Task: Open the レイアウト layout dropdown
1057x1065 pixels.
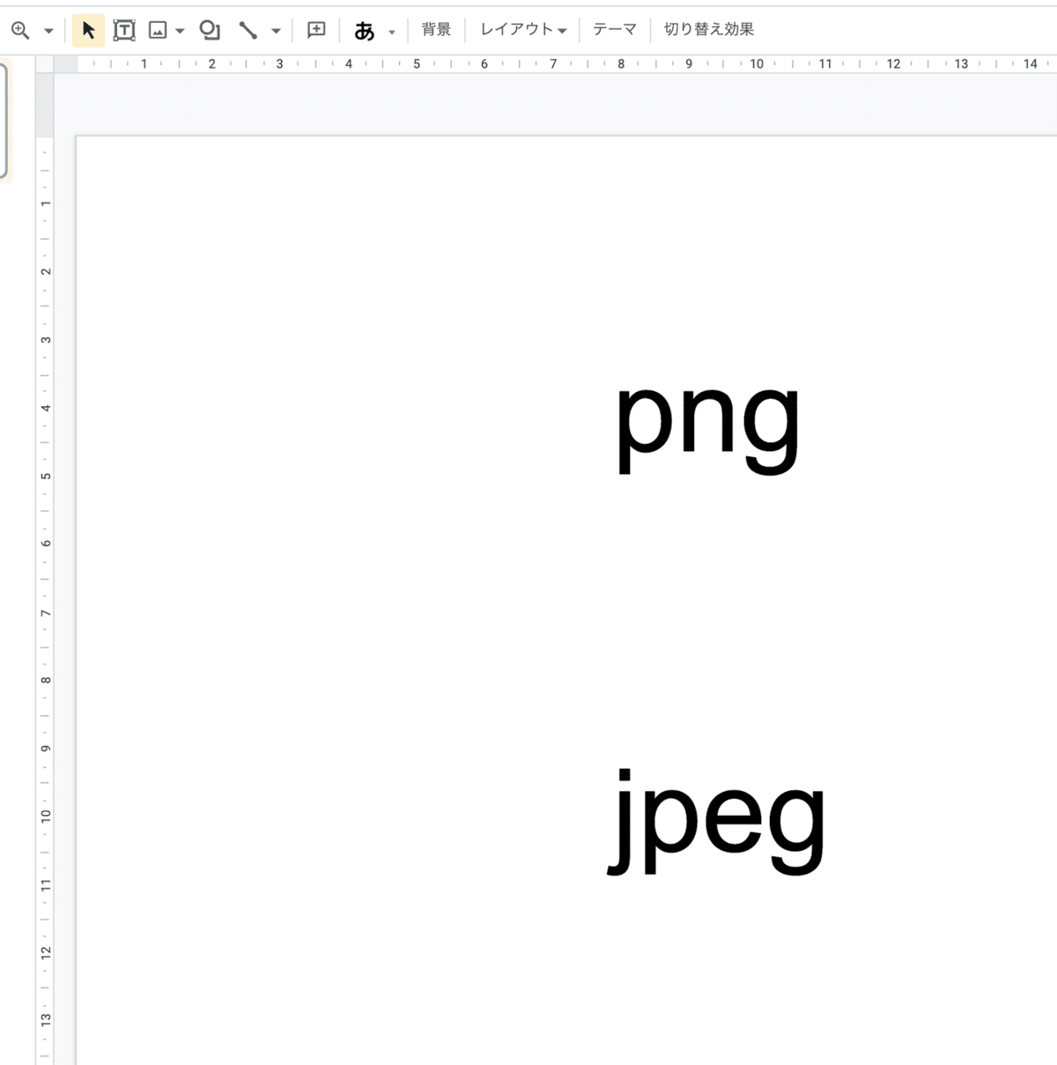Action: point(523,30)
